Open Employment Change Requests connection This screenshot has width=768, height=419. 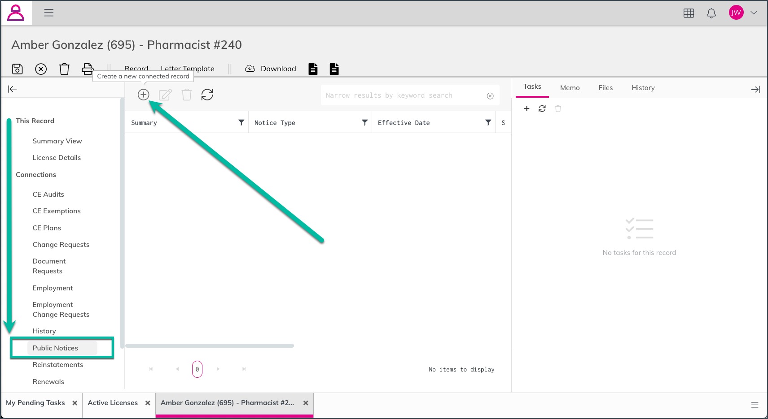[61, 310]
